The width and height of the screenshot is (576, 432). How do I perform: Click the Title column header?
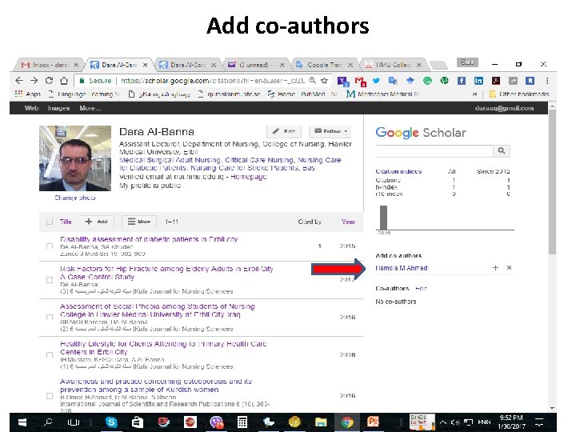[x=66, y=222]
